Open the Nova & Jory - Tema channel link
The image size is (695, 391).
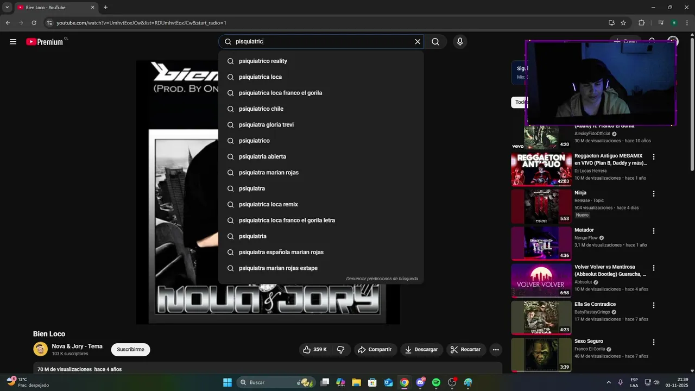pos(77,346)
